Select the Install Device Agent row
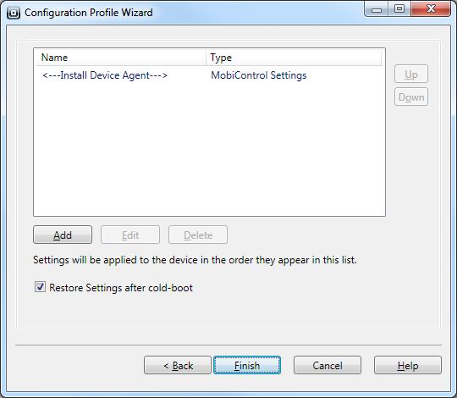457x398 pixels. coord(209,75)
